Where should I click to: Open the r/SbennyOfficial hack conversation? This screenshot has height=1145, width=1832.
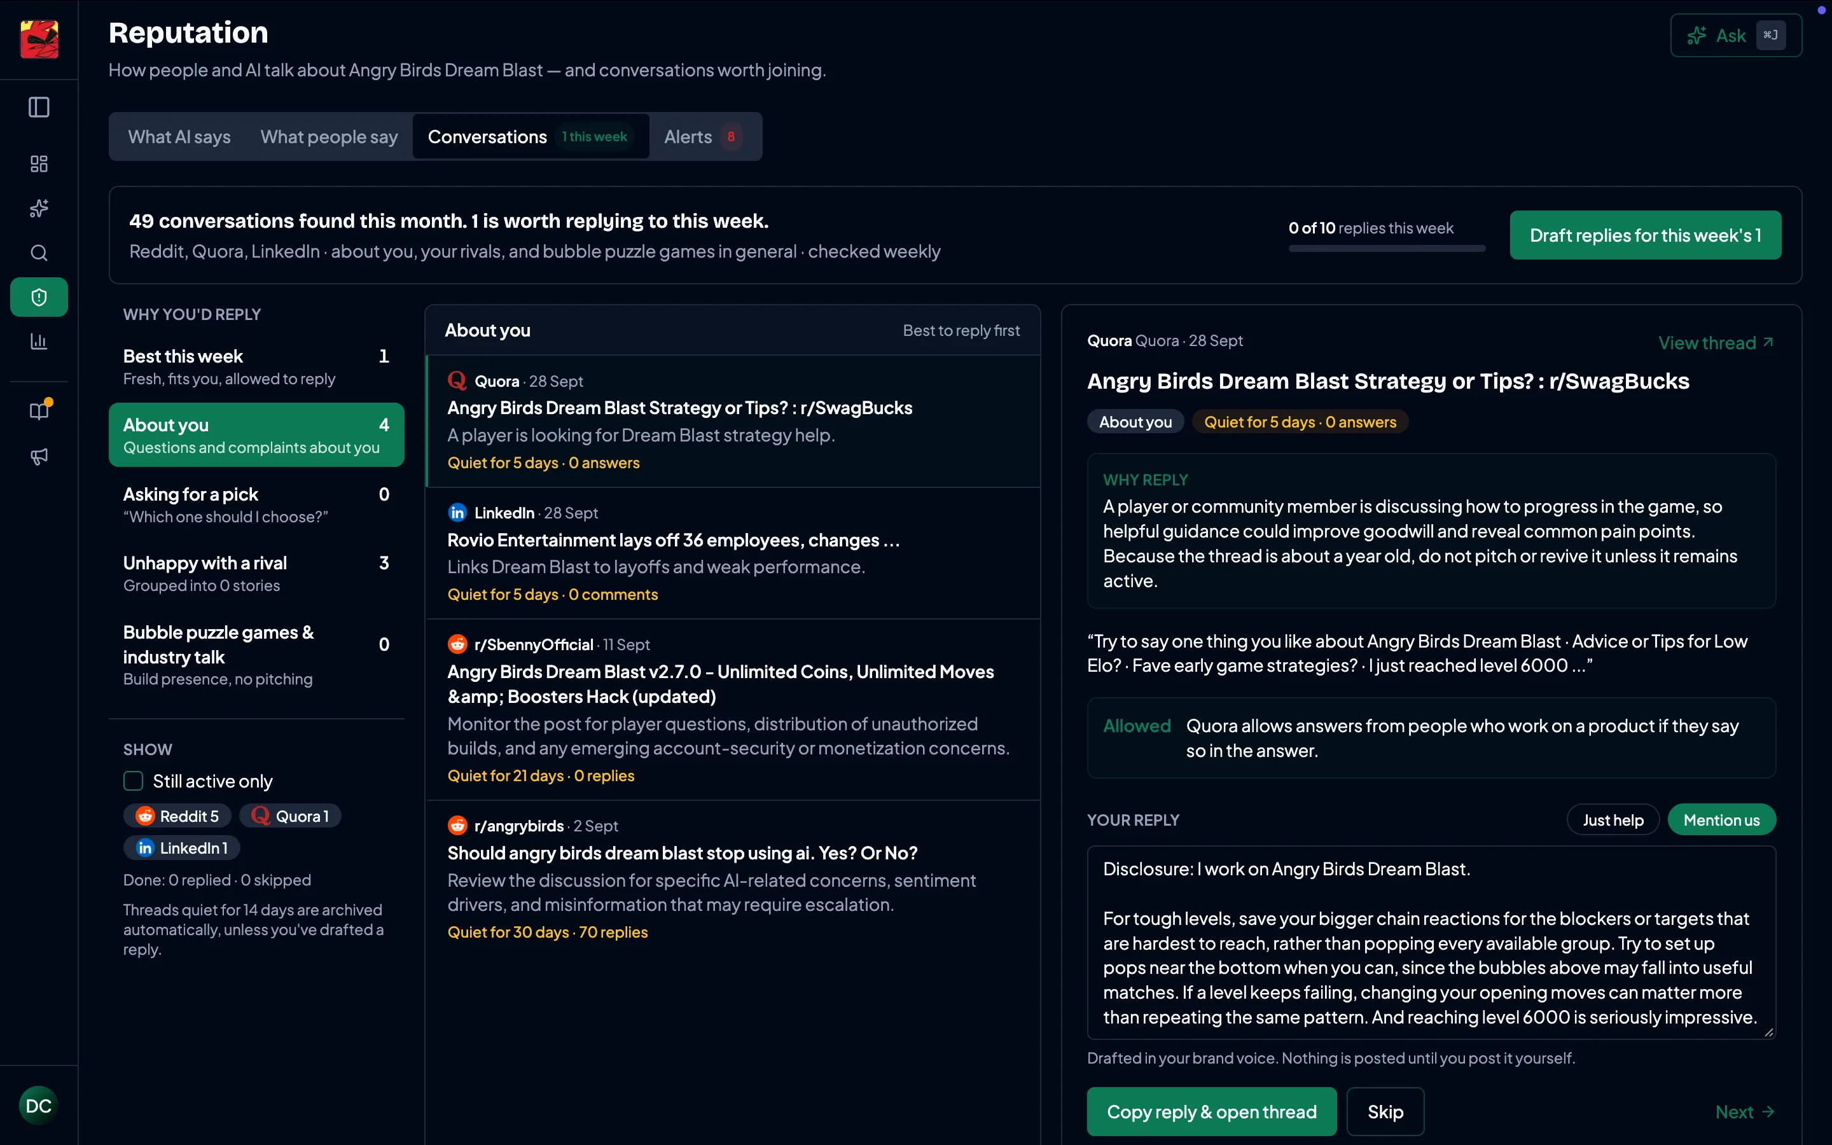coord(733,709)
